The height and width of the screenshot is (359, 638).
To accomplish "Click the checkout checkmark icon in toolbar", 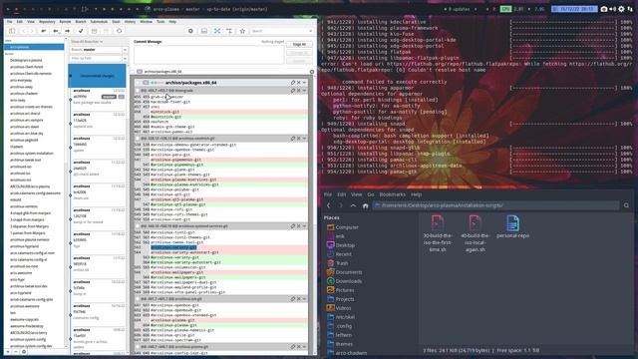I will [81, 31].
